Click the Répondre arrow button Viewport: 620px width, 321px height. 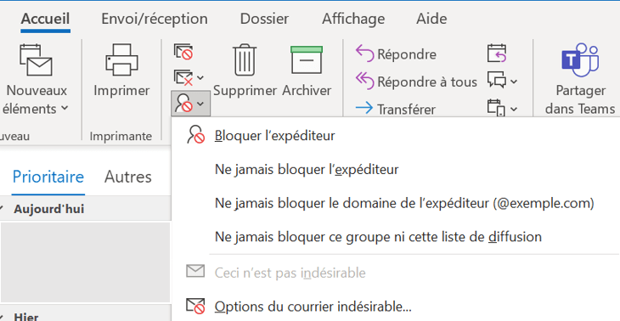[396, 54]
